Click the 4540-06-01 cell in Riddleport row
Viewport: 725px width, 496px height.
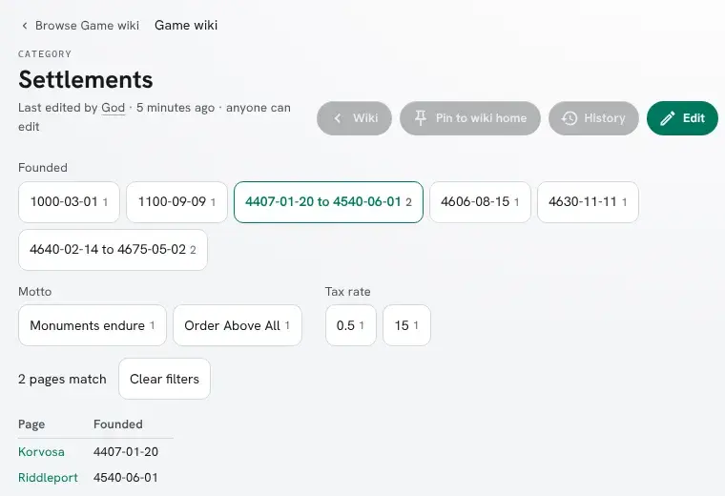point(126,478)
